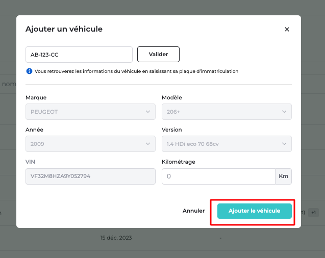The height and width of the screenshot is (258, 325).
Task: Click the license plate input field
Action: click(79, 54)
